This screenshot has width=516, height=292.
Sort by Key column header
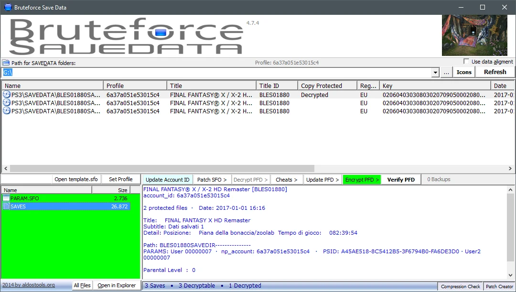tap(435, 86)
